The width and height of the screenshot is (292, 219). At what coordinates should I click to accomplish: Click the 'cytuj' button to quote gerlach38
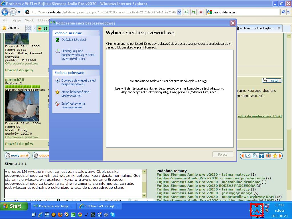(x=272, y=80)
